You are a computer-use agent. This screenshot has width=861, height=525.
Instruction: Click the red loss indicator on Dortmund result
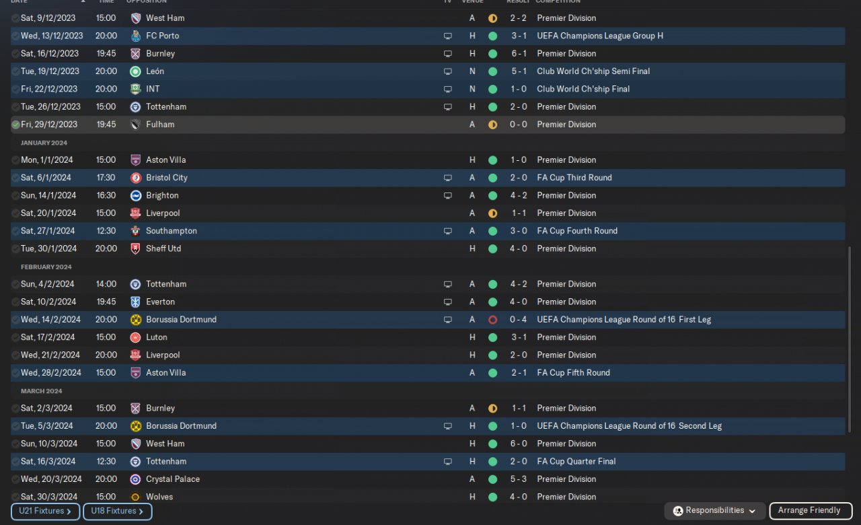[492, 320]
